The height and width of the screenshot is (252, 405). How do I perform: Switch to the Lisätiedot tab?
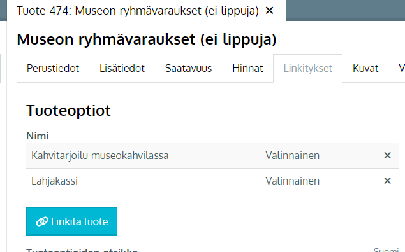122,69
